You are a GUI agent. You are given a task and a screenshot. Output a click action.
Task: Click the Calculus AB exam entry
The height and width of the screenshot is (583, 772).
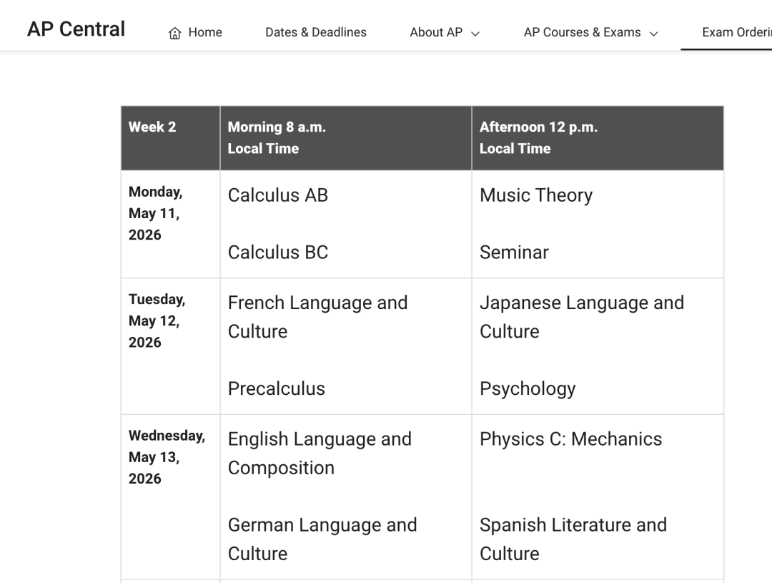coord(278,195)
